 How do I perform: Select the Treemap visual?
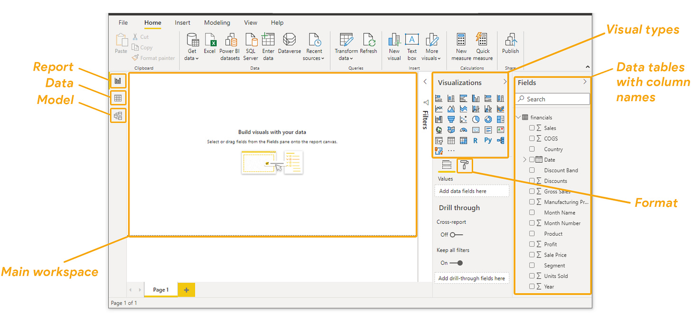(x=500, y=120)
